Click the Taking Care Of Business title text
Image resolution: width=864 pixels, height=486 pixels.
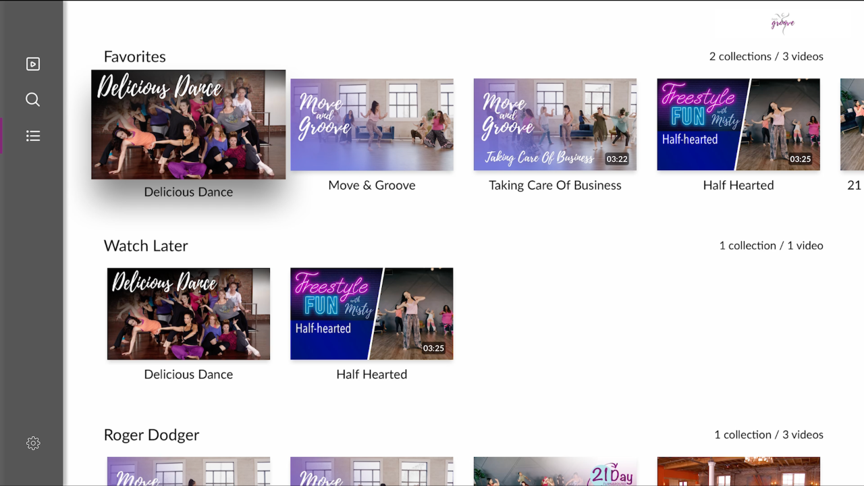[x=555, y=185]
